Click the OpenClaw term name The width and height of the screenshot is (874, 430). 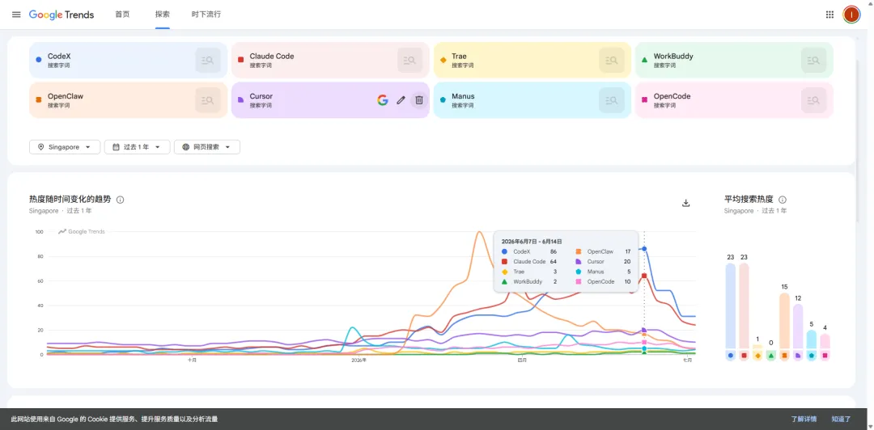66,96
